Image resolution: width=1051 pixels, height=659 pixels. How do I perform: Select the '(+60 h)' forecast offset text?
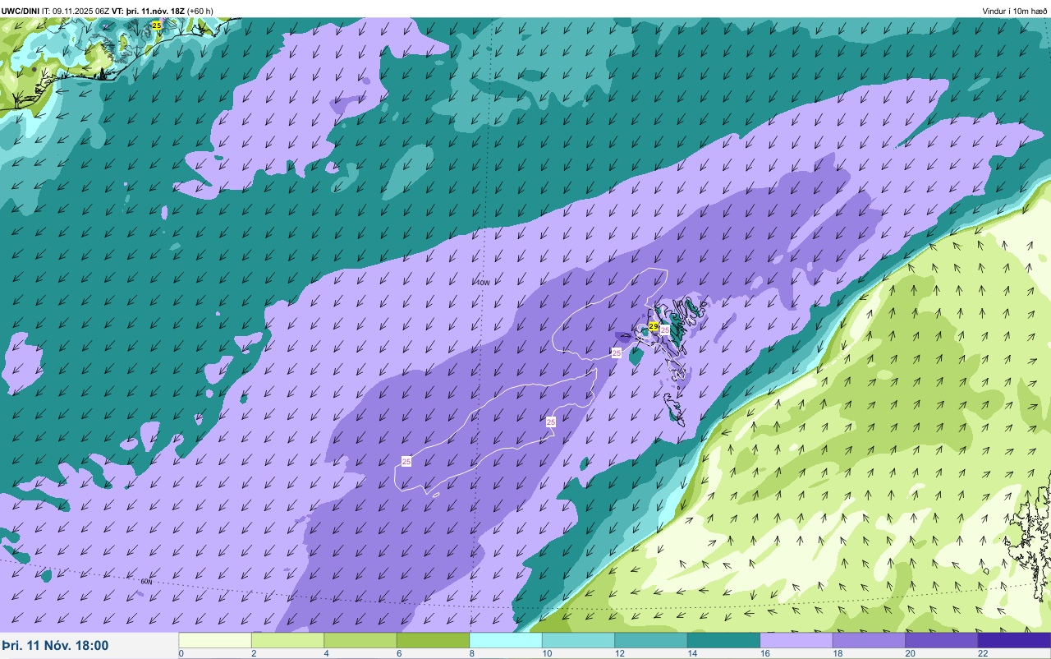200,11
